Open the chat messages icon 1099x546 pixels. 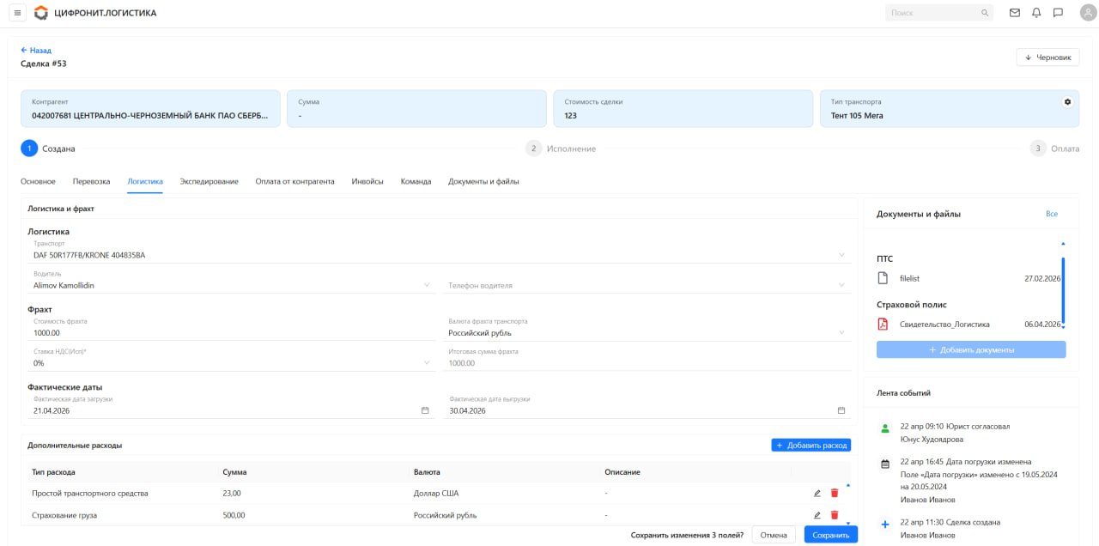tap(1058, 13)
